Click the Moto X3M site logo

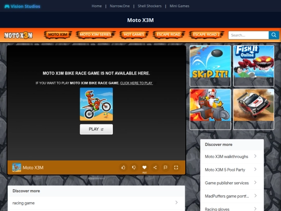pyautogui.click(x=18, y=35)
